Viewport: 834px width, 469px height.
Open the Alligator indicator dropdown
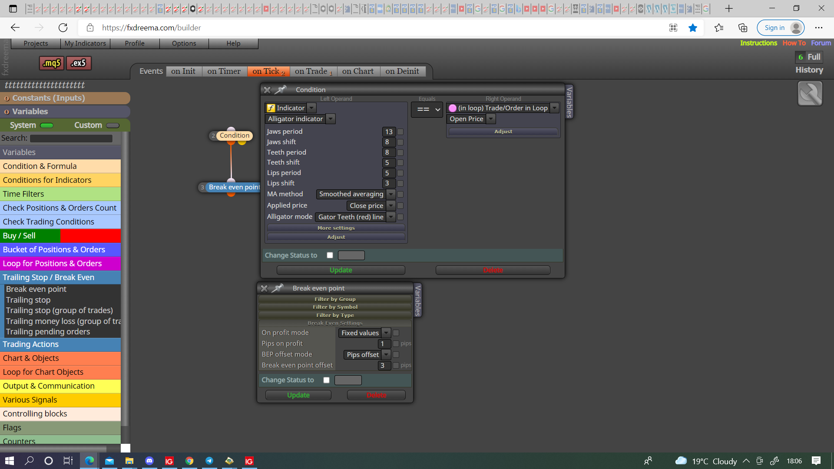(331, 119)
